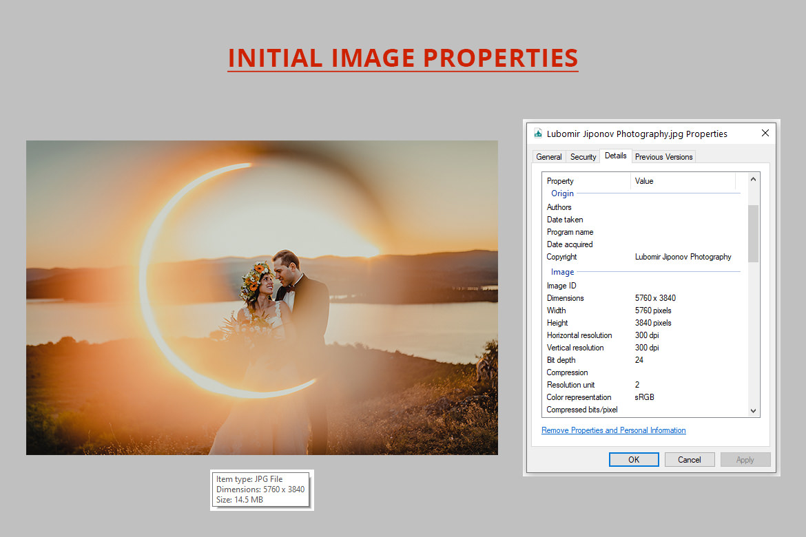Click the Image ID property row
The width and height of the screenshot is (806, 537).
[643, 286]
